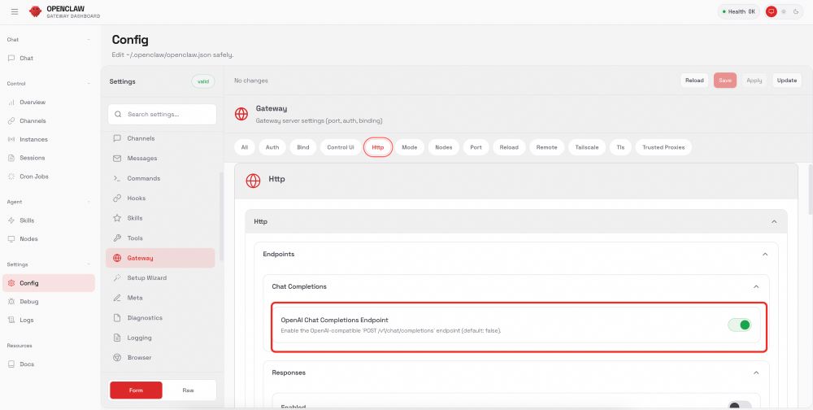This screenshot has height=410, width=813.
Task: Toggle the Responses Enabled switch
Action: [739, 405]
